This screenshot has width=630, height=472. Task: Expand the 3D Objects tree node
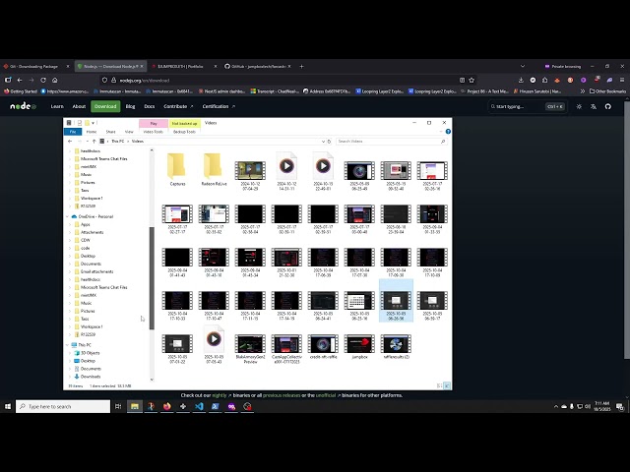[x=70, y=353]
